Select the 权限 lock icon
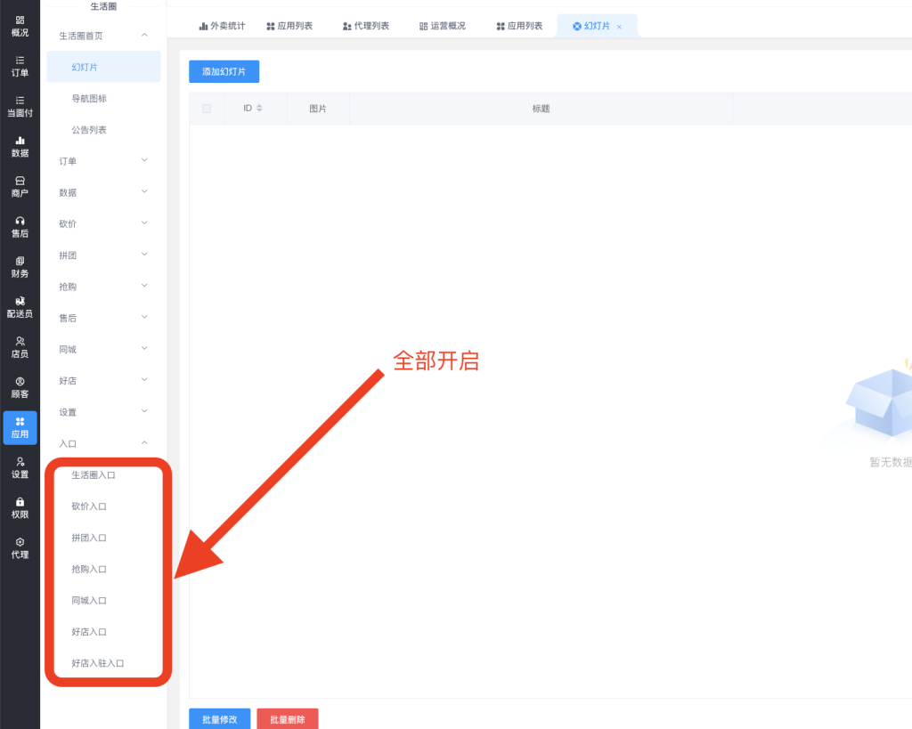This screenshot has height=729, width=912. pos(20,502)
